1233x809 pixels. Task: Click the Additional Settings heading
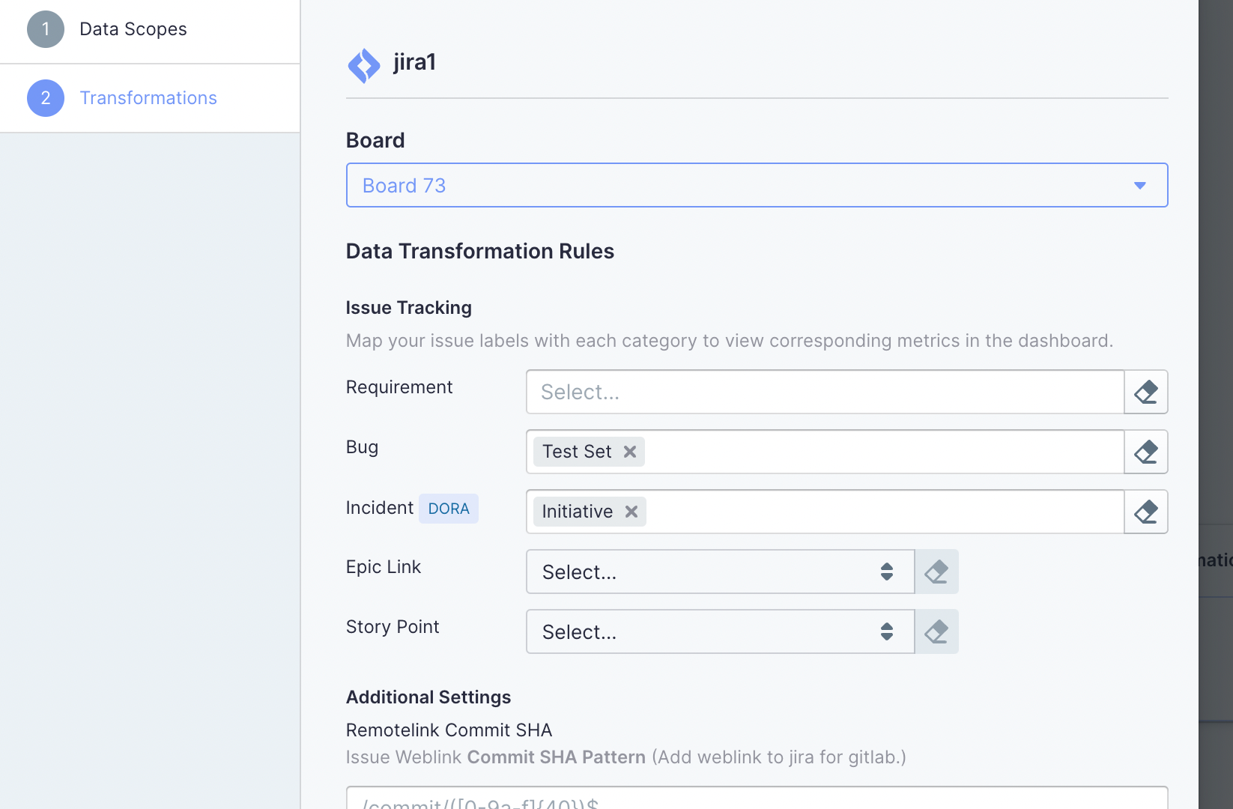[428, 697]
